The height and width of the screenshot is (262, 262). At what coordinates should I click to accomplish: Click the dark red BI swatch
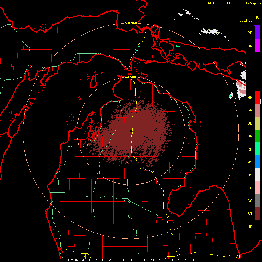click(257, 214)
